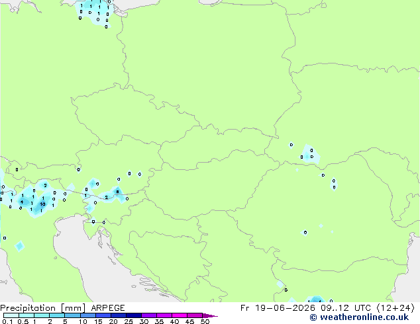Click the '30' legend scale label

(144, 321)
